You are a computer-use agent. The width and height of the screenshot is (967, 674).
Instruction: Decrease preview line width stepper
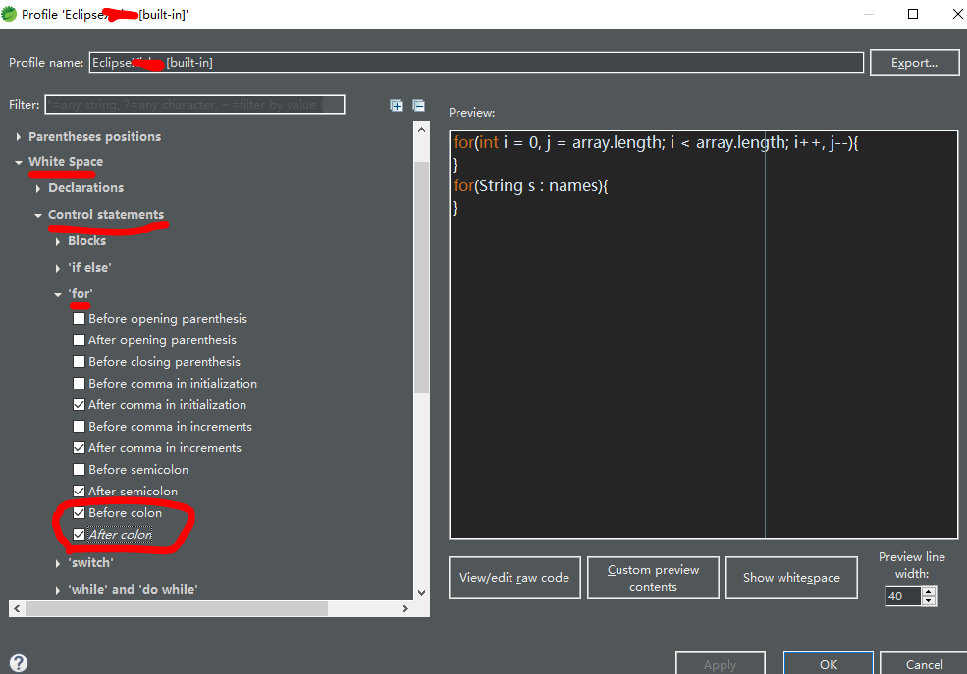[929, 600]
